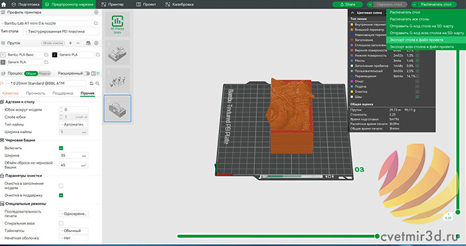Show Перемещения line type in preview
466x246 pixels.
417,76
